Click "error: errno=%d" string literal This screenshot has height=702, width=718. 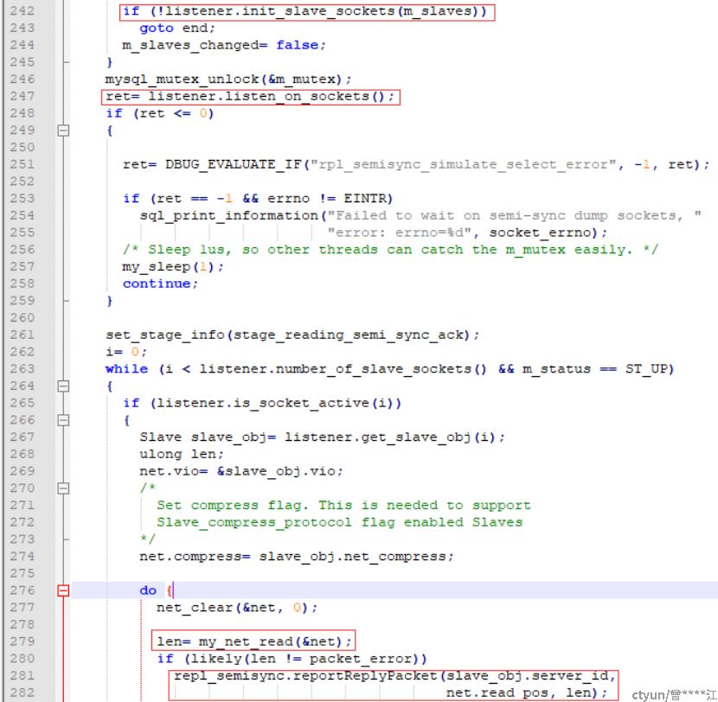point(400,233)
